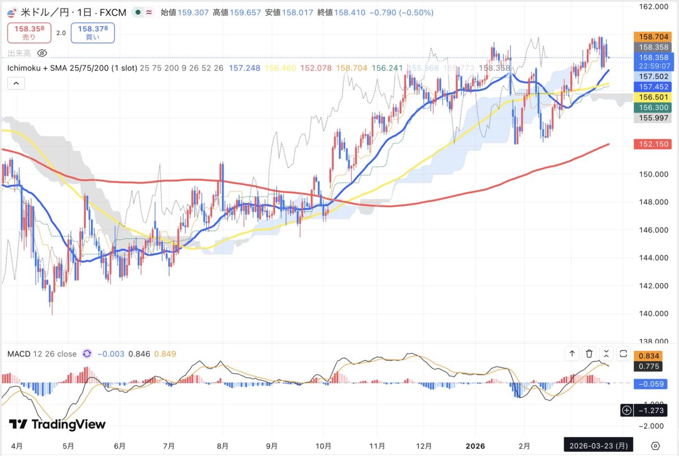Click the purple MACD refresh status icon
The image size is (679, 456).
87,354
